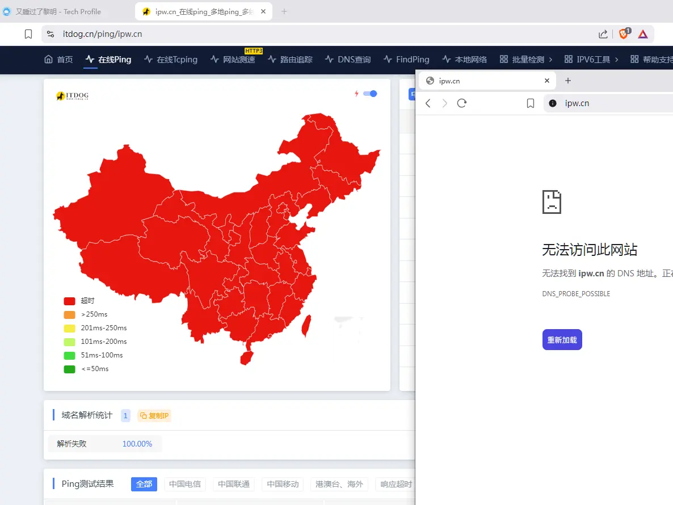Click the bookmark icon beside ipw.cn address
673x505 pixels.
tap(531, 103)
